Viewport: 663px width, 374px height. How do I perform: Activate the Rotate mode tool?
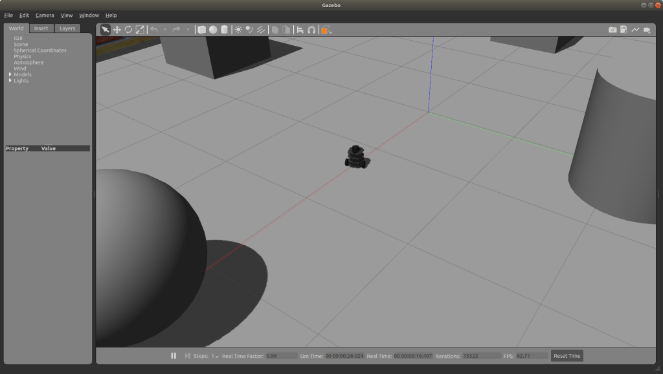tap(128, 30)
